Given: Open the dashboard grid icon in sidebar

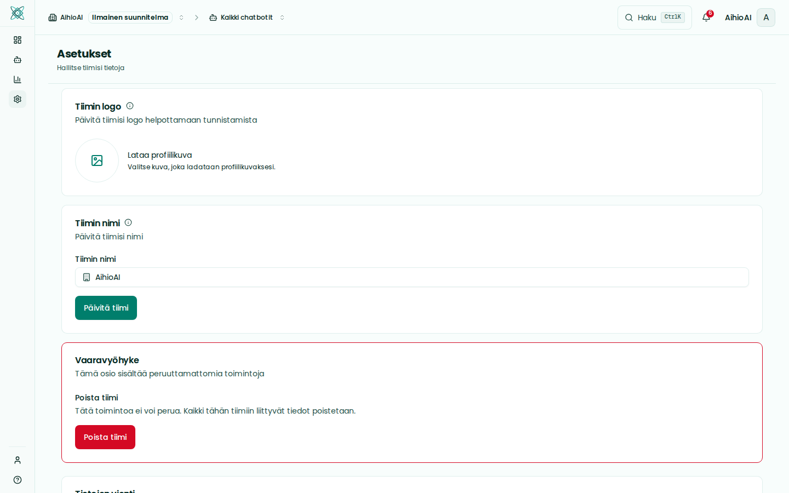Looking at the screenshot, I should [18, 40].
